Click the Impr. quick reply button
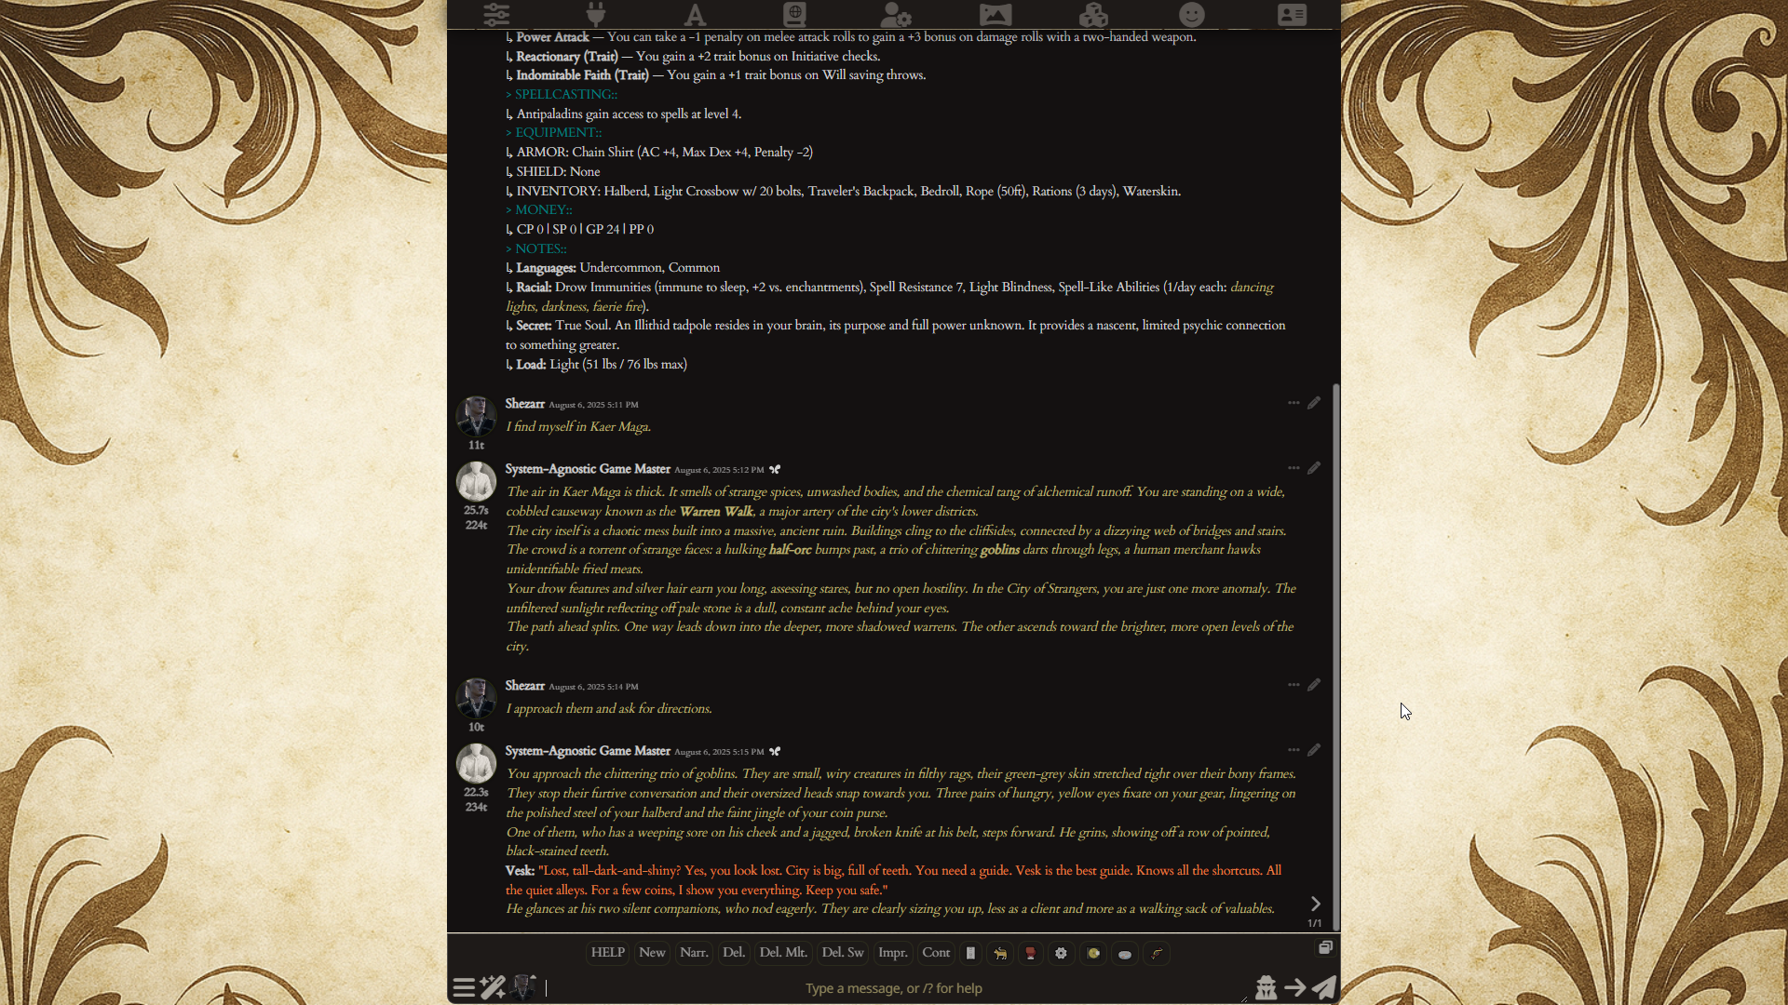The height and width of the screenshot is (1005, 1788). point(893,953)
